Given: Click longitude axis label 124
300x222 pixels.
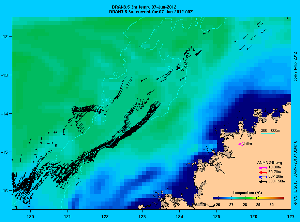Looking at the screenshot, I should coord(179,217).
